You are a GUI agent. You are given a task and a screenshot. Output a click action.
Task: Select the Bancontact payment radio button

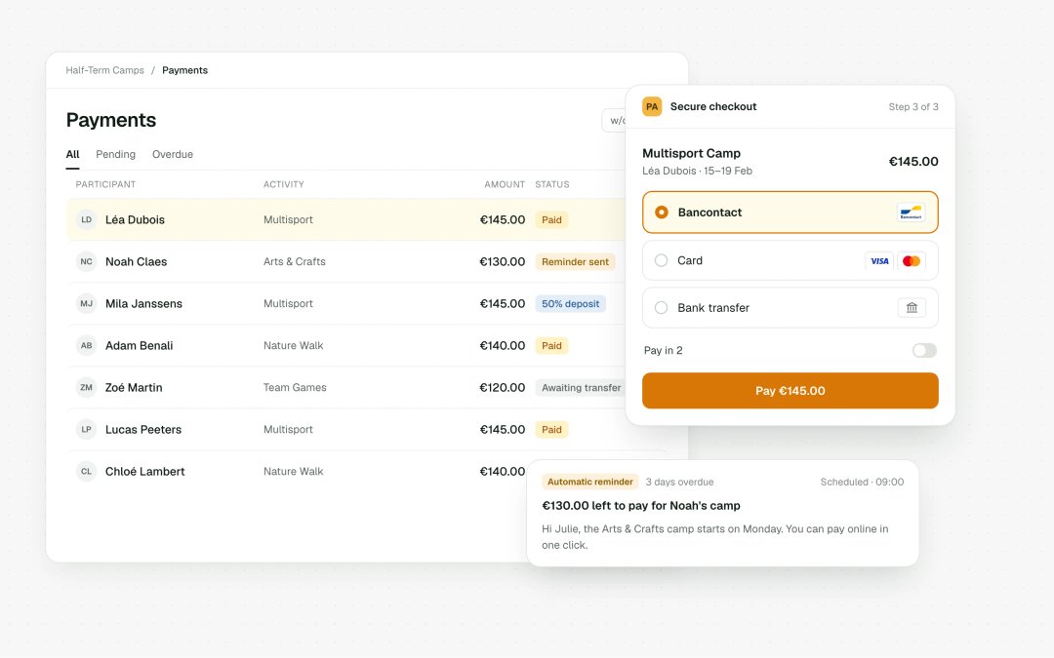point(662,213)
